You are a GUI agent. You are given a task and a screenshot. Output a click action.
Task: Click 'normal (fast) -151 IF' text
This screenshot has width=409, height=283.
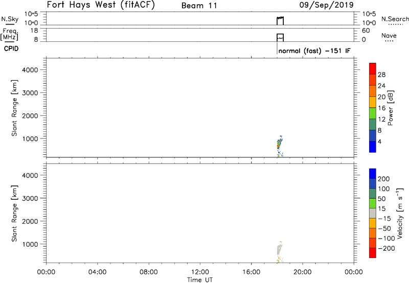(x=314, y=51)
